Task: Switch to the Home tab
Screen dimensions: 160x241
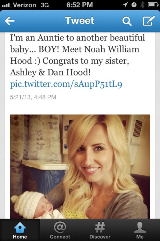Action: 20,230
